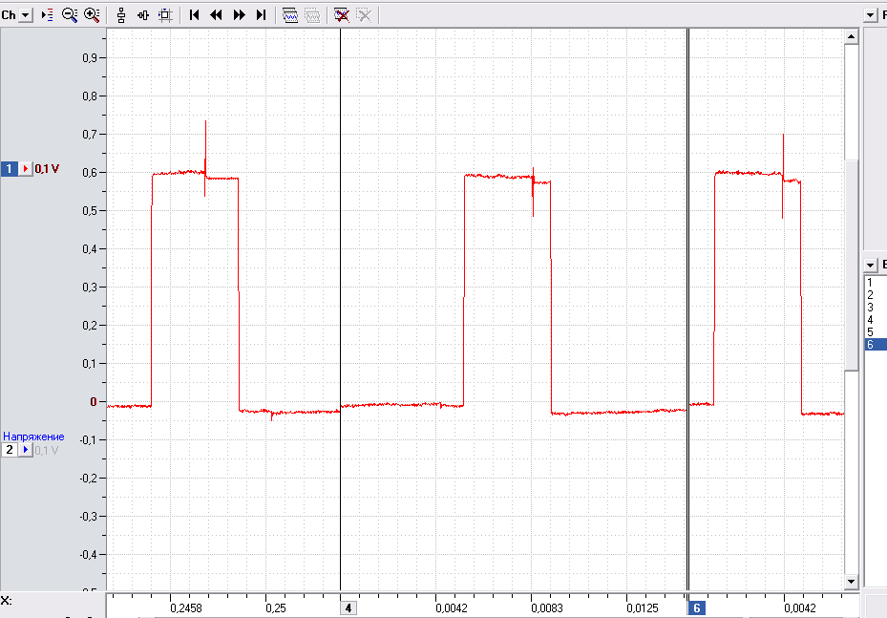Jump to the last frame
This screenshot has width=887, height=618.
[261, 15]
